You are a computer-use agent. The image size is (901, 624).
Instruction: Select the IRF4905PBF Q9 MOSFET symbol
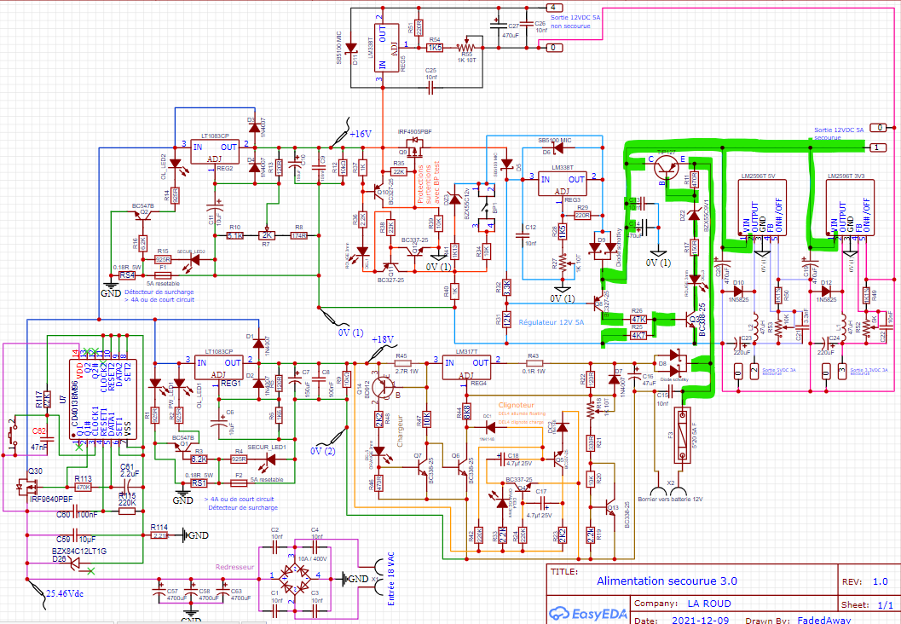coord(413,147)
